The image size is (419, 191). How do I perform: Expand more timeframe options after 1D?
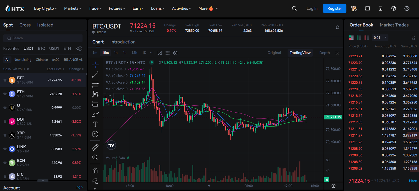(151, 53)
